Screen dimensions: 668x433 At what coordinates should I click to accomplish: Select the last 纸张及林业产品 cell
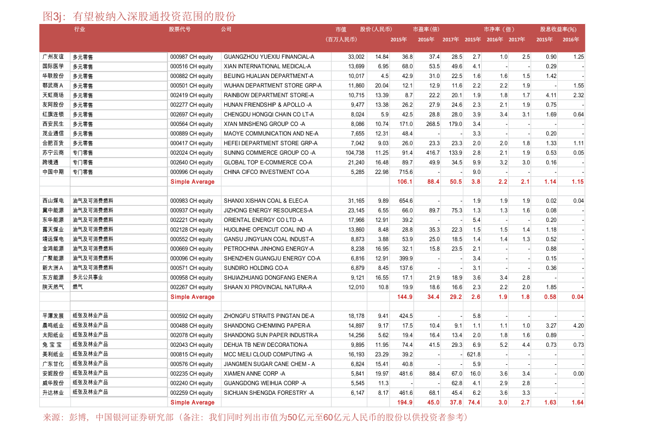tap(91, 392)
